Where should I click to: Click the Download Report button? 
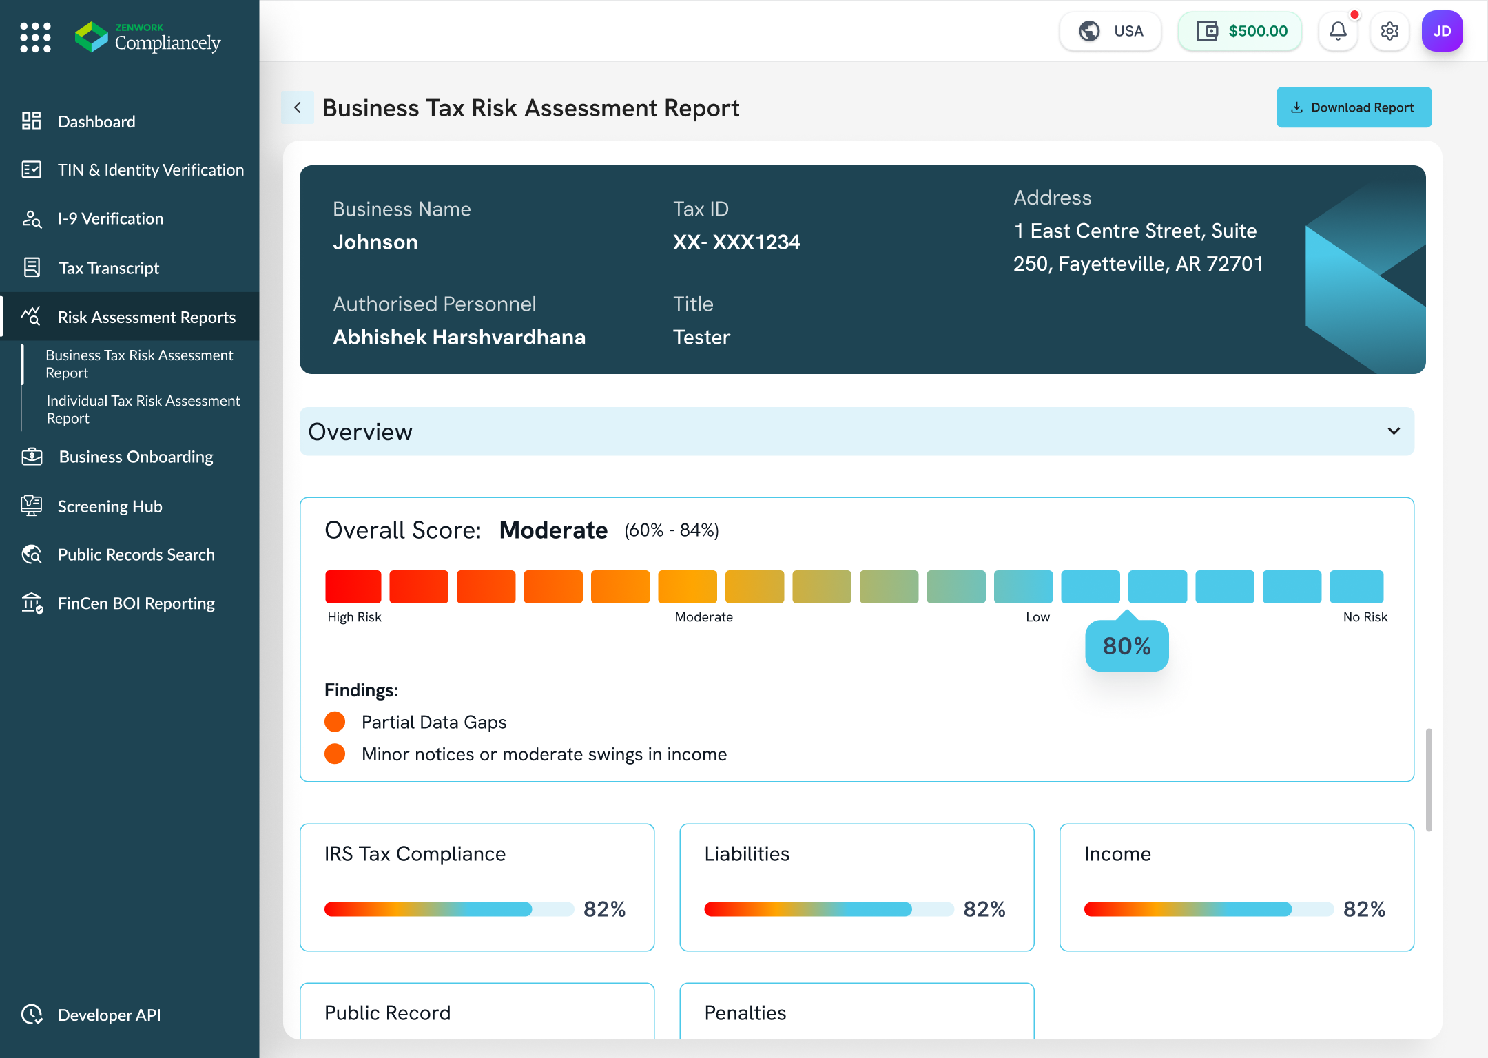pos(1354,107)
